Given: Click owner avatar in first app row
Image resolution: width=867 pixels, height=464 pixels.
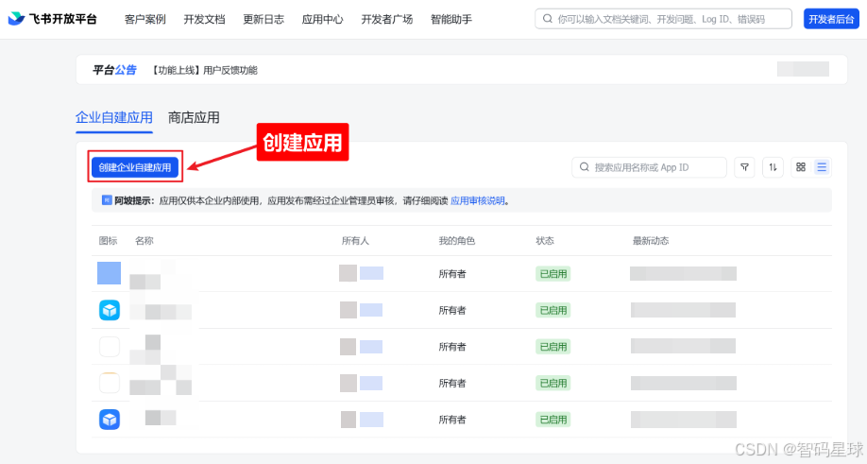Looking at the screenshot, I should pyautogui.click(x=348, y=273).
